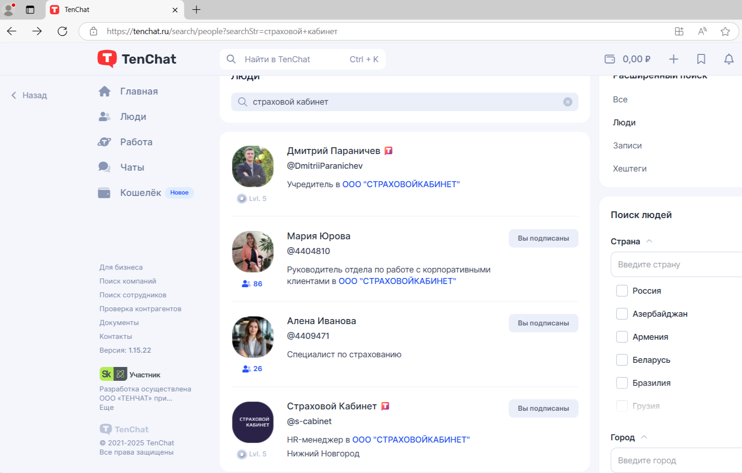742x473 pixels.
Task: Open Проверка контрагентов footer link
Action: [x=140, y=309]
